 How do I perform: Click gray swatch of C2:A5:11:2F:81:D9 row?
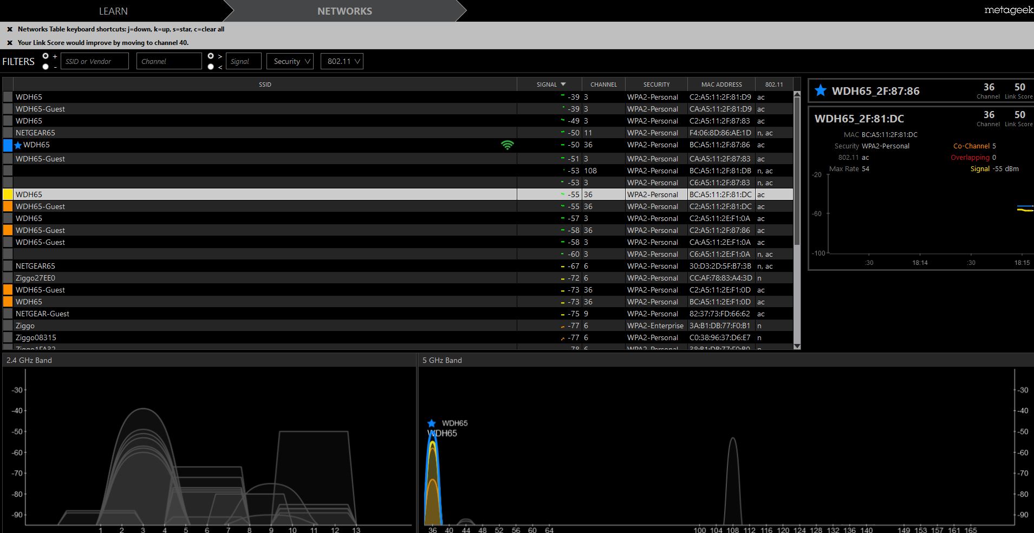point(8,97)
